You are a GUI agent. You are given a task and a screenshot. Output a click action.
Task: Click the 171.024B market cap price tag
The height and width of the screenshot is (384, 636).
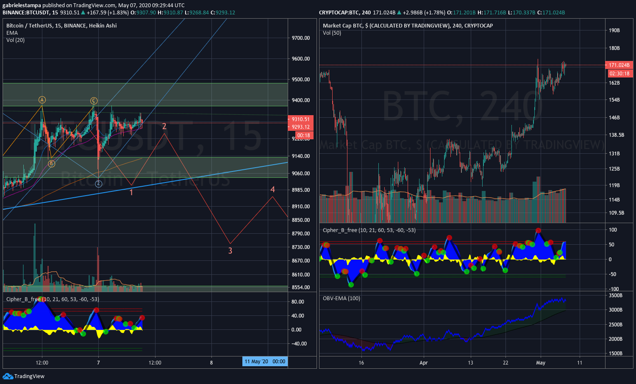coord(619,65)
